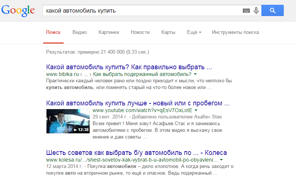Expand the arrow next to kolesa.ru URL

point(221,160)
